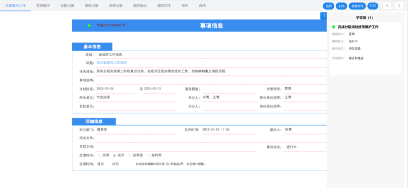The width and height of the screenshot is (408, 188).
Task: Click the 基本信息 section header
Action: point(92,46)
